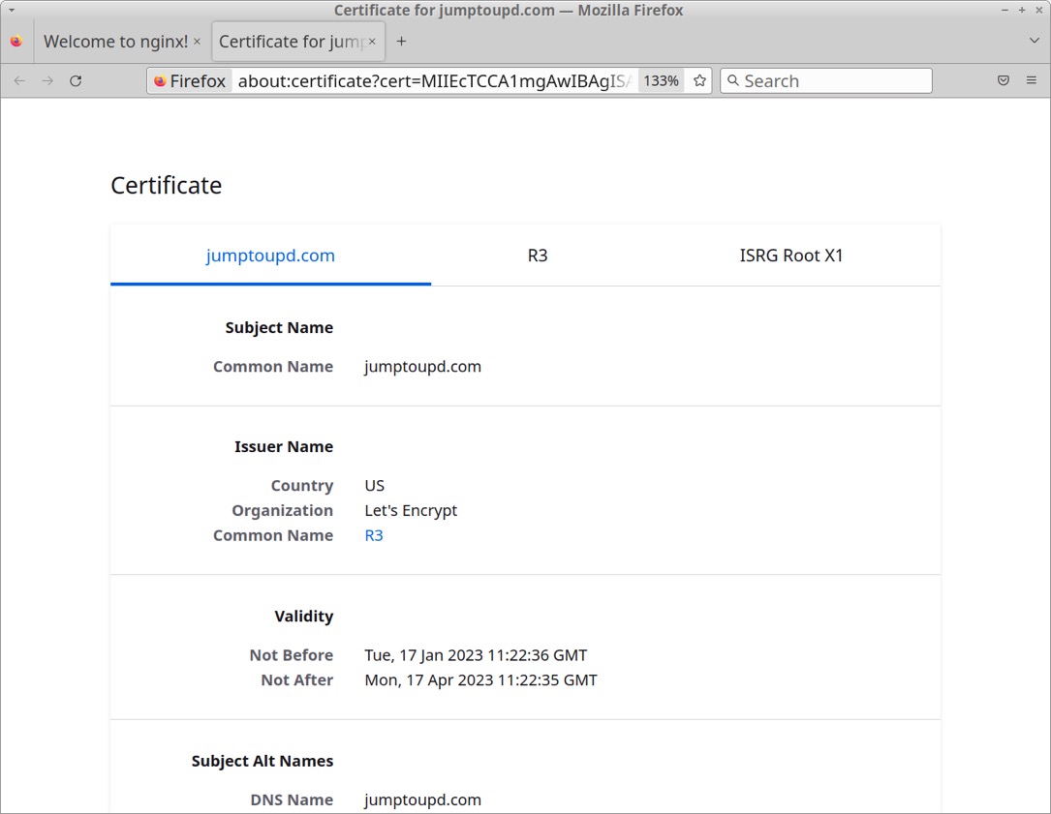The height and width of the screenshot is (814, 1051).
Task: Maximize the Firefox window
Action: (x=1022, y=10)
